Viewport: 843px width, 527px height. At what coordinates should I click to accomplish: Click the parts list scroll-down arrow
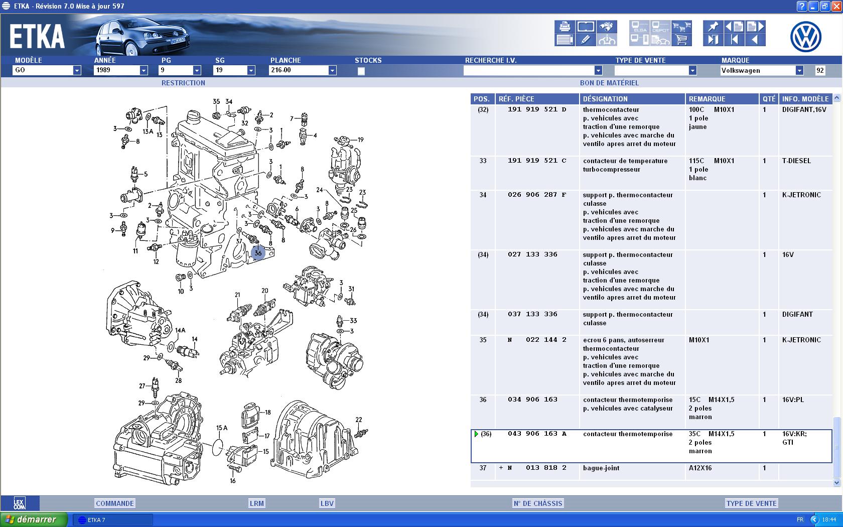tap(836, 482)
